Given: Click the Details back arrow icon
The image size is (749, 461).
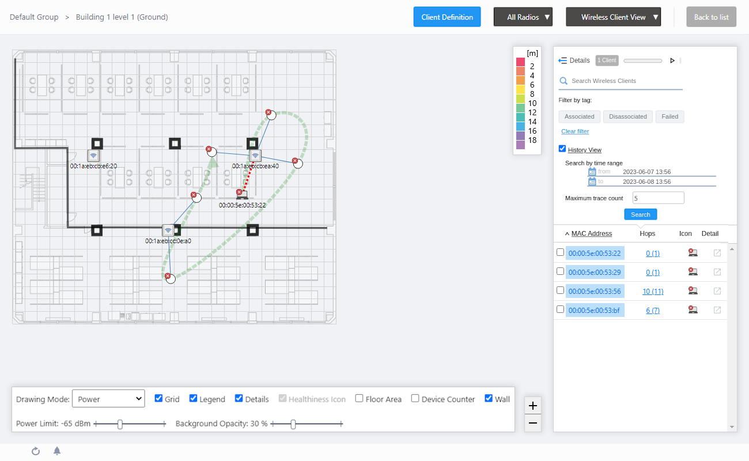Looking at the screenshot, I should (563, 61).
